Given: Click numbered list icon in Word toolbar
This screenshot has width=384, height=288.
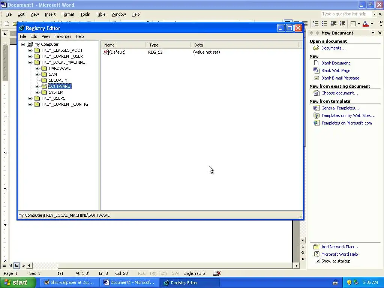Looking at the screenshot, I should tap(316, 24).
